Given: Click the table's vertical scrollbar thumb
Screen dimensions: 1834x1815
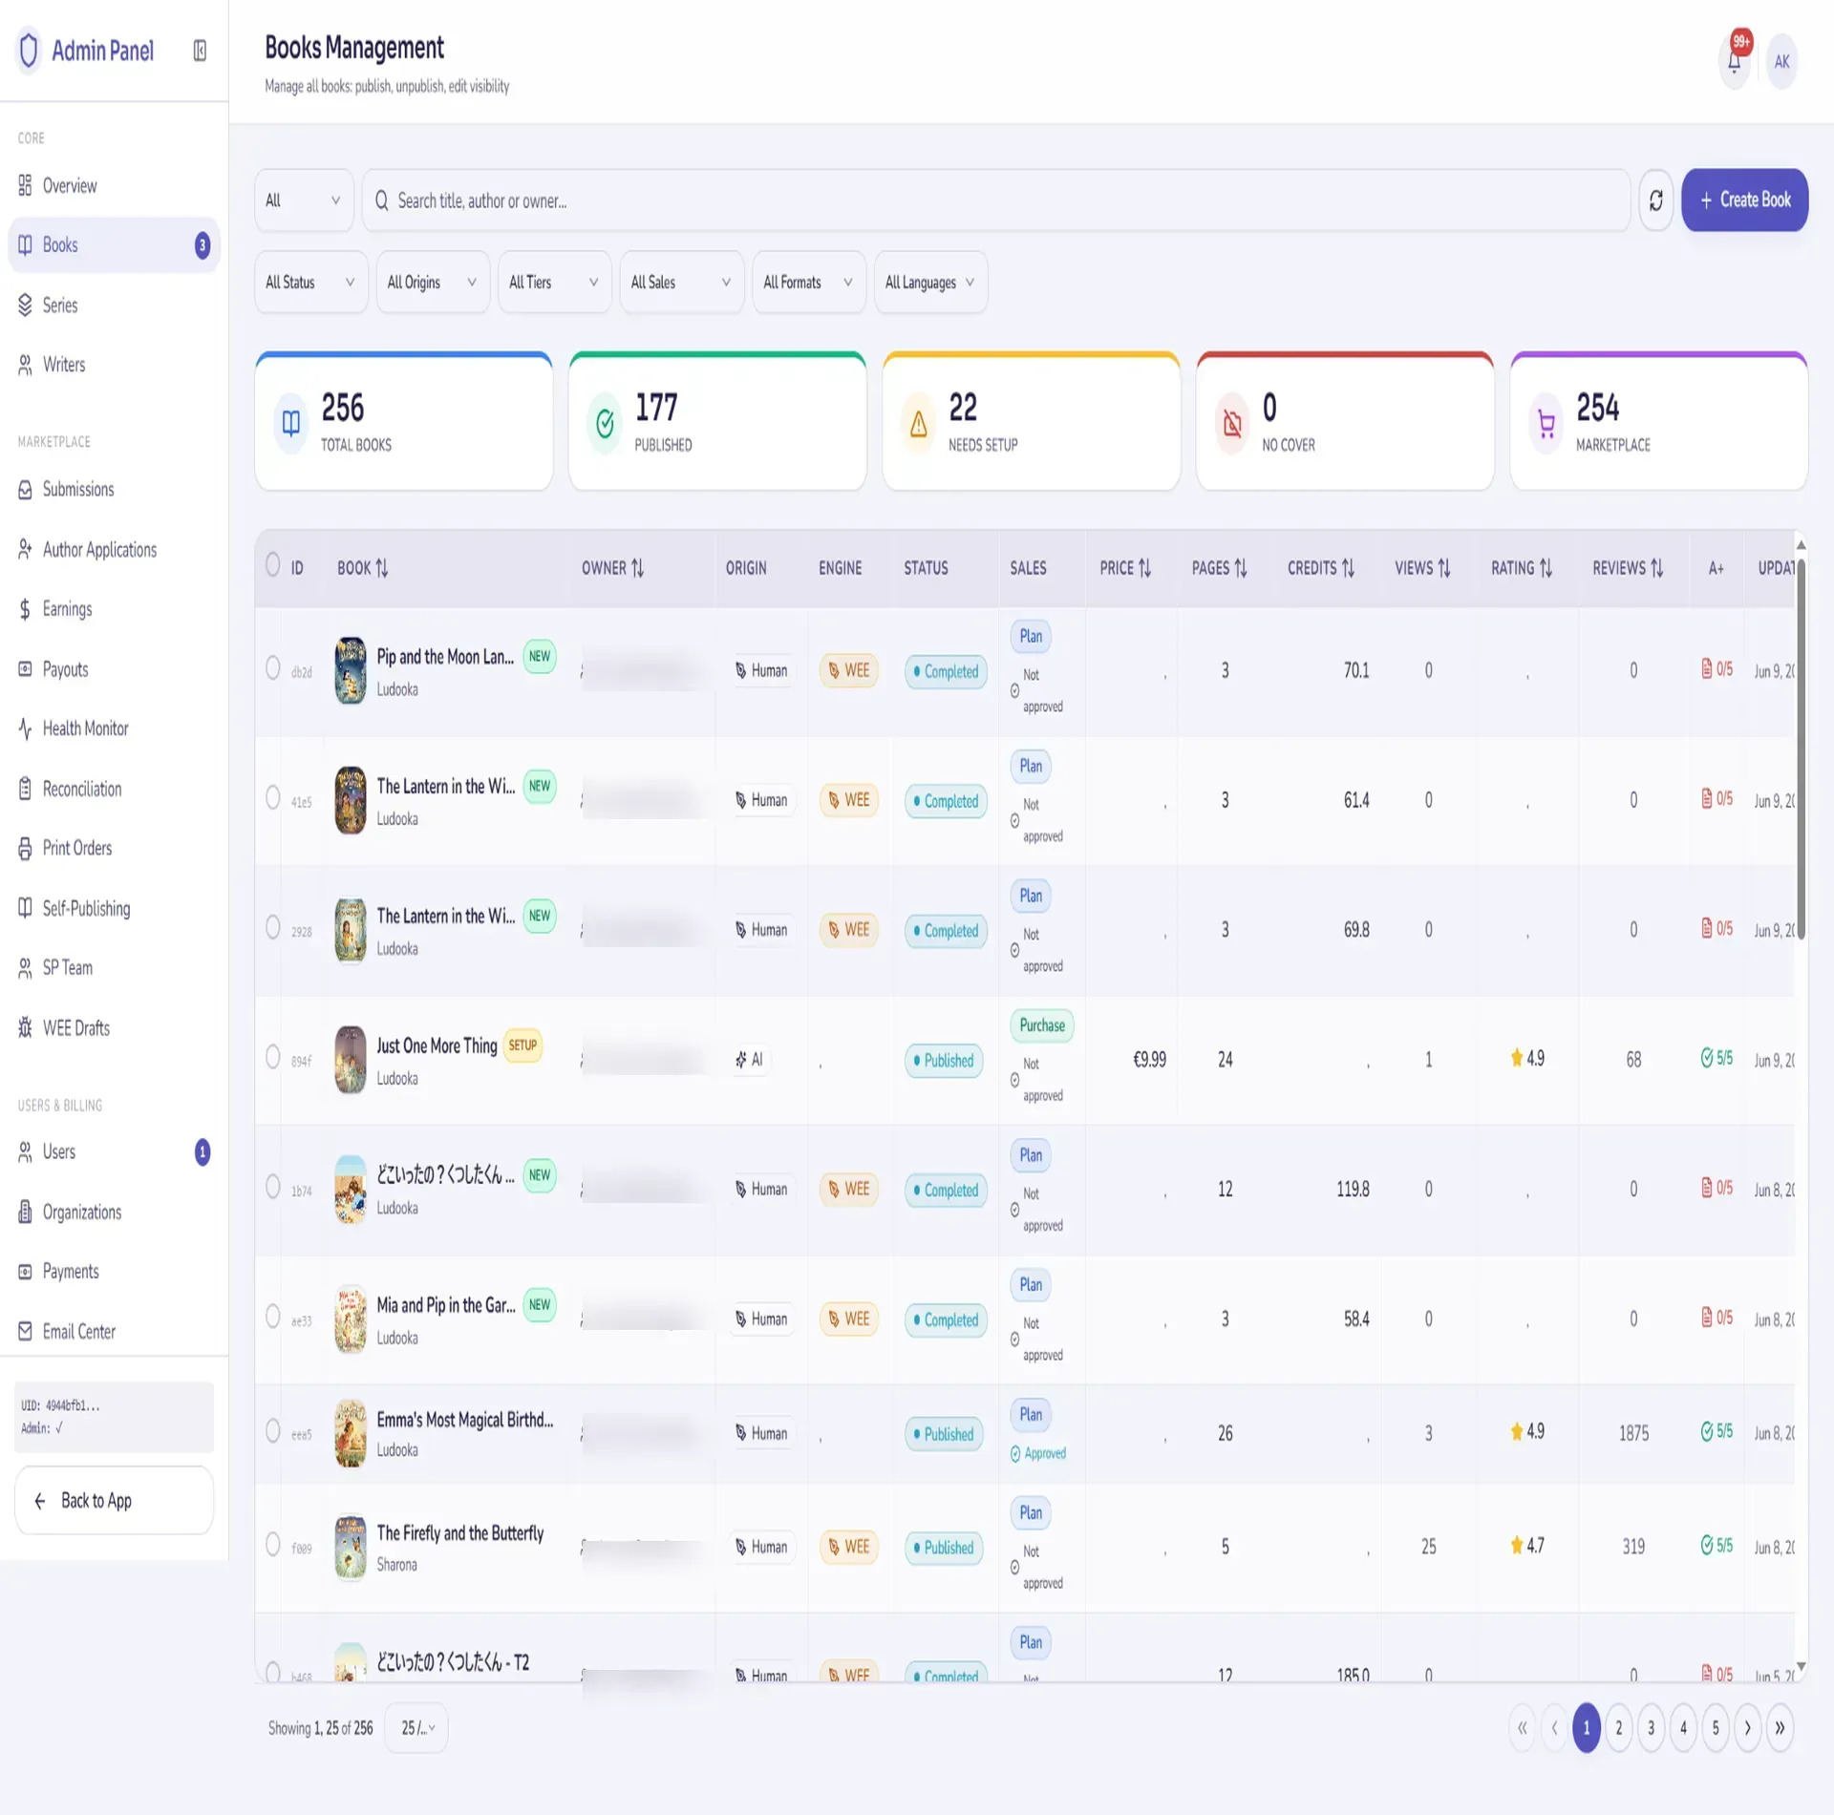Looking at the screenshot, I should (x=1801, y=749).
